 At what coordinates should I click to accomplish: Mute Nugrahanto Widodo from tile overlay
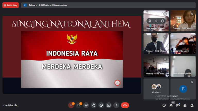tap(156, 21)
